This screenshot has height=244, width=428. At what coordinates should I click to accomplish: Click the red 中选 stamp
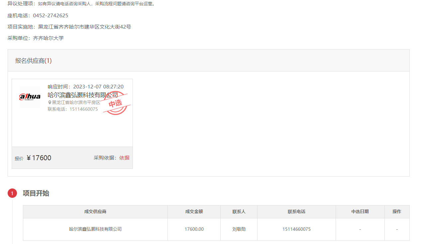tap(116, 103)
